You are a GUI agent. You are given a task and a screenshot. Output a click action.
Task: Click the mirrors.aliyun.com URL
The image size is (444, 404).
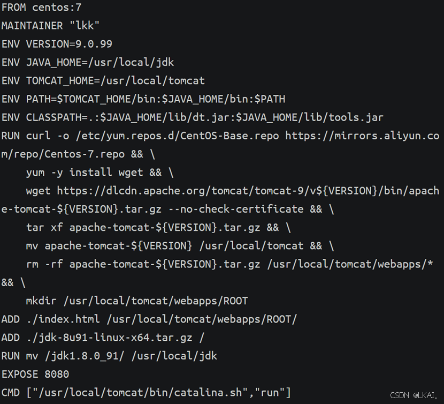(x=362, y=136)
